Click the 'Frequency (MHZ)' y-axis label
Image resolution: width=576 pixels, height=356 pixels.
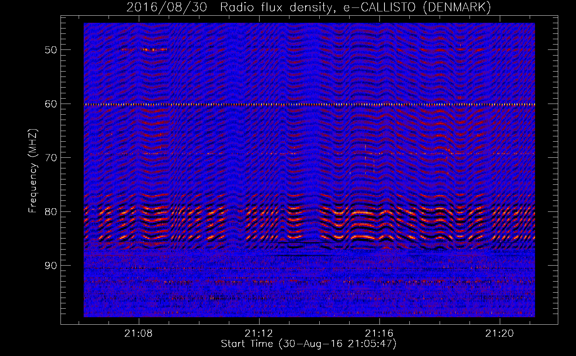click(33, 171)
